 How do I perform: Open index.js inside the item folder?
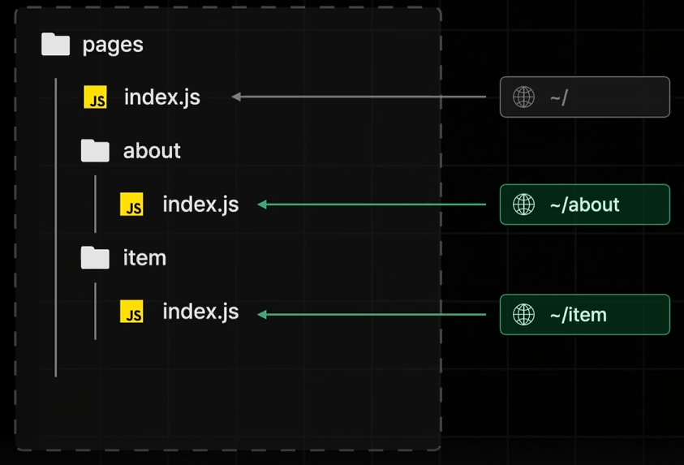click(x=200, y=312)
